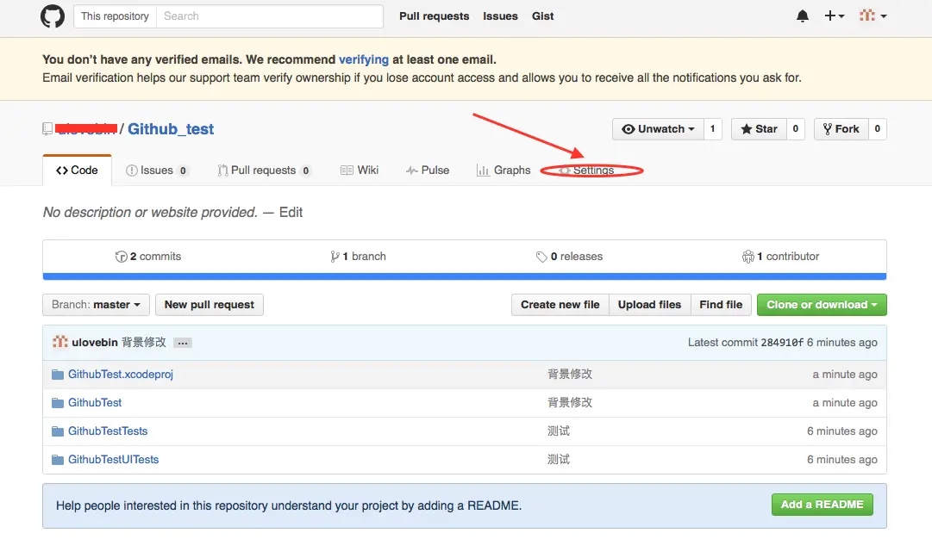The image size is (932, 558).
Task: Click the contributor people icon
Action: tap(747, 257)
